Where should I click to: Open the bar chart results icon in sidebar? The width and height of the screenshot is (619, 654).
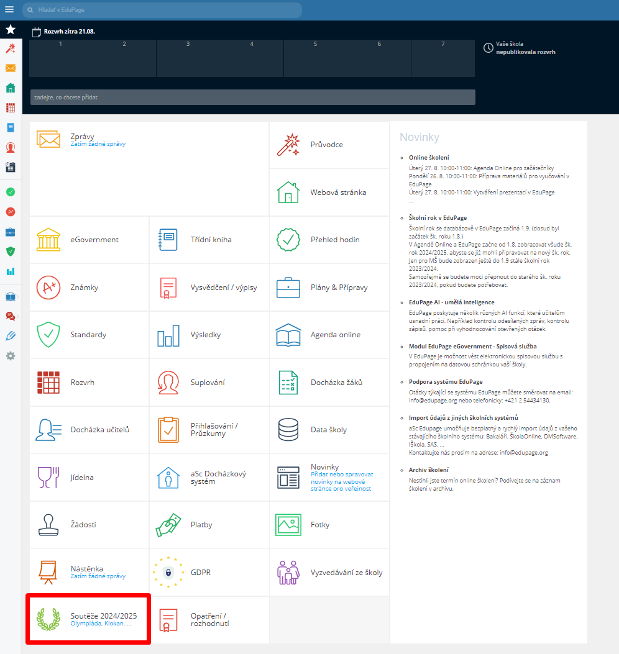tap(11, 271)
